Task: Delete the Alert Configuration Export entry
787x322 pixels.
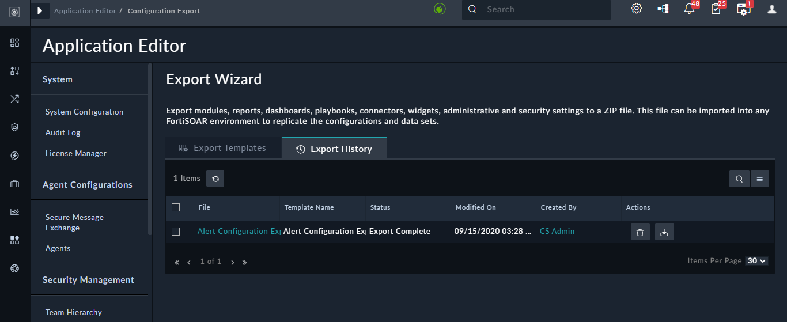Action: tap(640, 232)
